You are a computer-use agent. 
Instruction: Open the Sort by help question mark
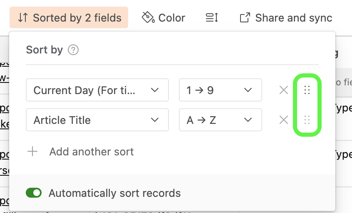[x=73, y=50]
